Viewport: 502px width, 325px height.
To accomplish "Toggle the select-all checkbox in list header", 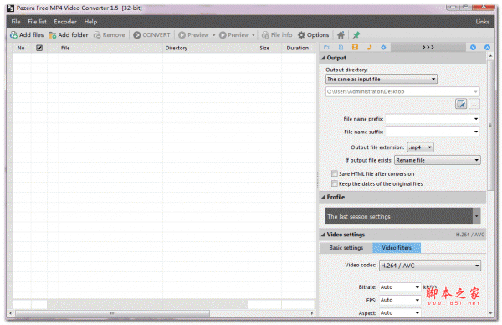I will (39, 48).
